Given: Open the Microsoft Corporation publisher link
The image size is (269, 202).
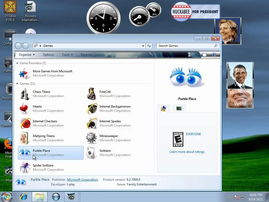Looking at the screenshot, I should click(x=82, y=179).
